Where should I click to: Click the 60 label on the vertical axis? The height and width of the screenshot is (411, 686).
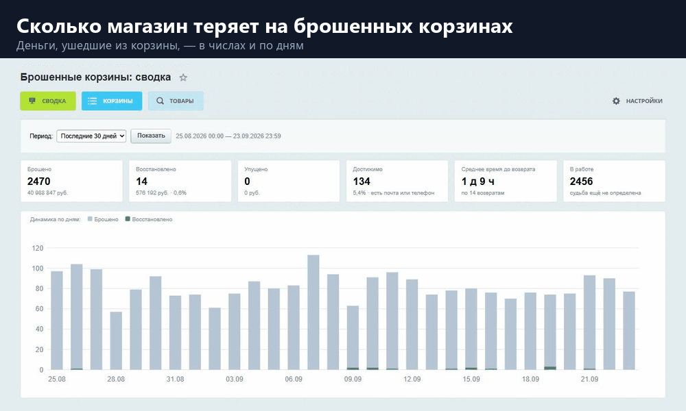coord(39,309)
